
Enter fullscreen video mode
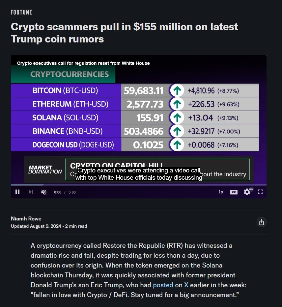click(x=260, y=192)
